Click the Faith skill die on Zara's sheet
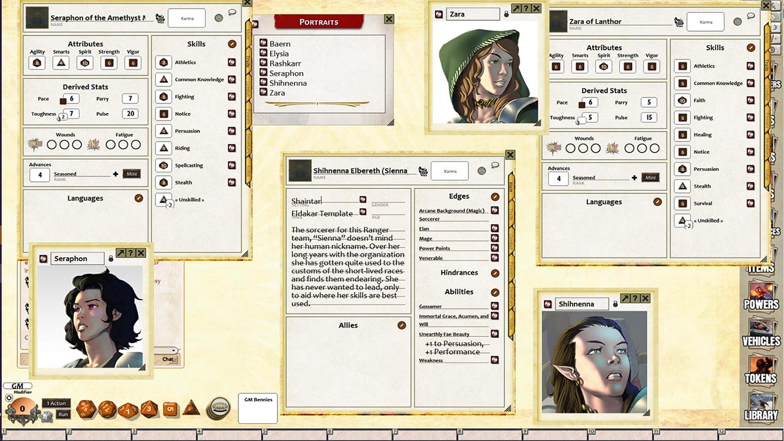 point(683,100)
